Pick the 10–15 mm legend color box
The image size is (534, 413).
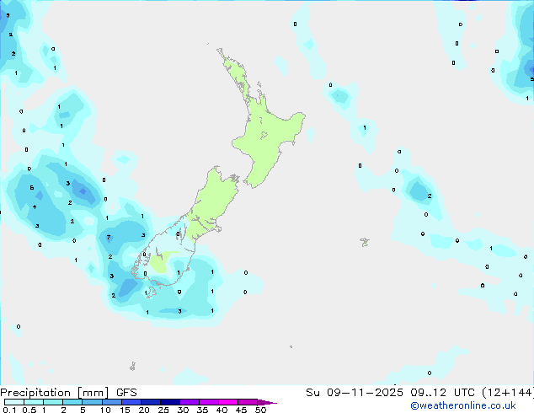[111, 402]
